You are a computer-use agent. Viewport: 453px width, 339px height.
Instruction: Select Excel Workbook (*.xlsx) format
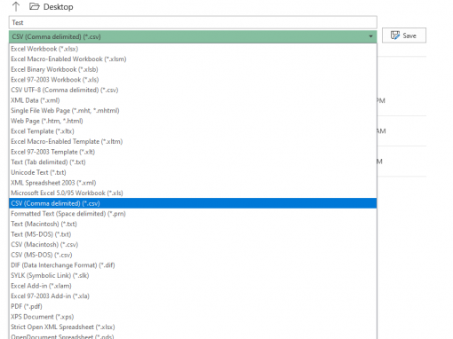coord(193,49)
